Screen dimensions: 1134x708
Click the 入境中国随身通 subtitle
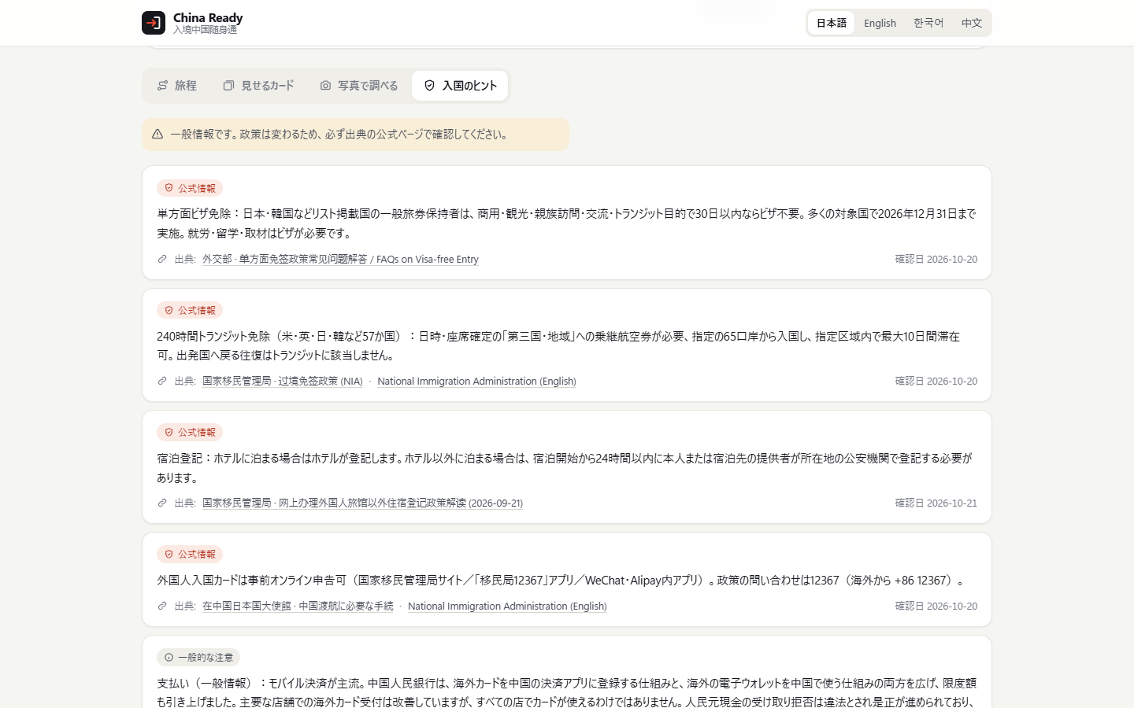[205, 30]
